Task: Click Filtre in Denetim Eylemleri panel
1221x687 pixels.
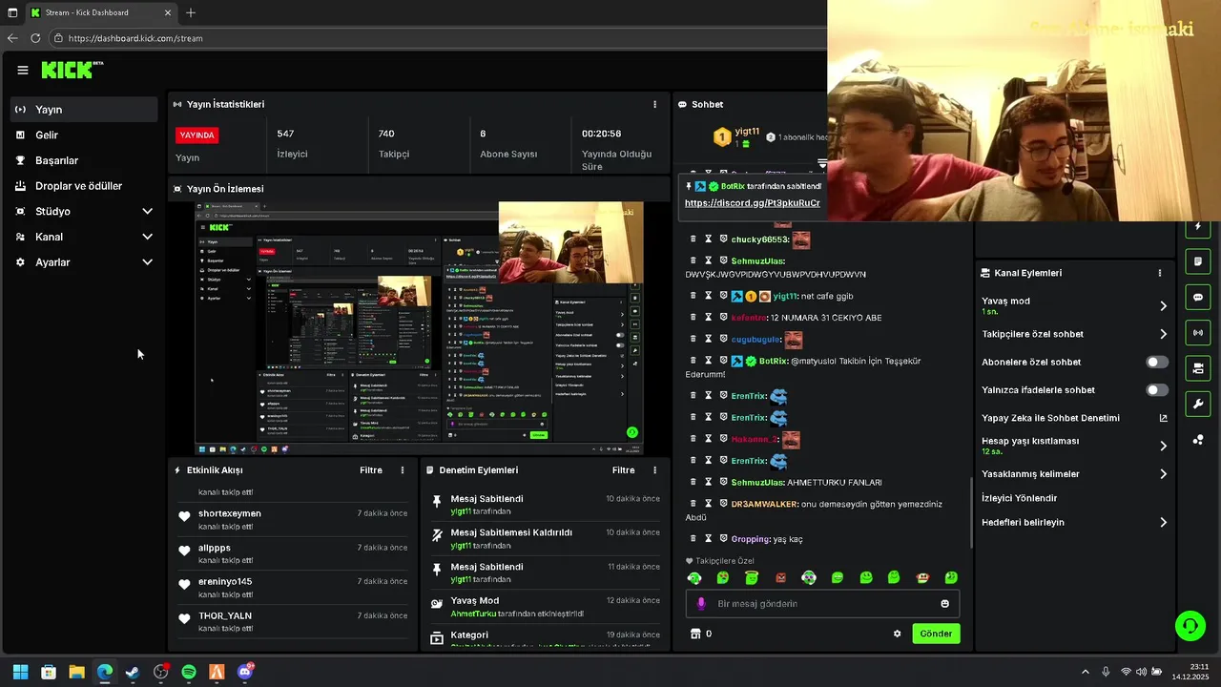Action: (x=623, y=470)
